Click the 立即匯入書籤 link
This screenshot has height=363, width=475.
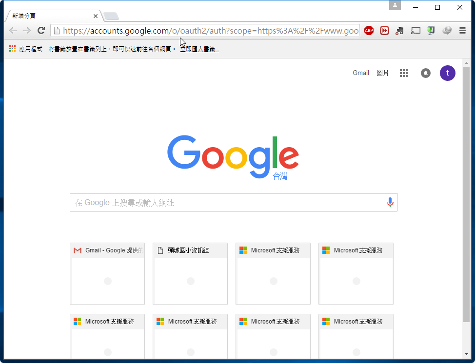[x=199, y=49]
